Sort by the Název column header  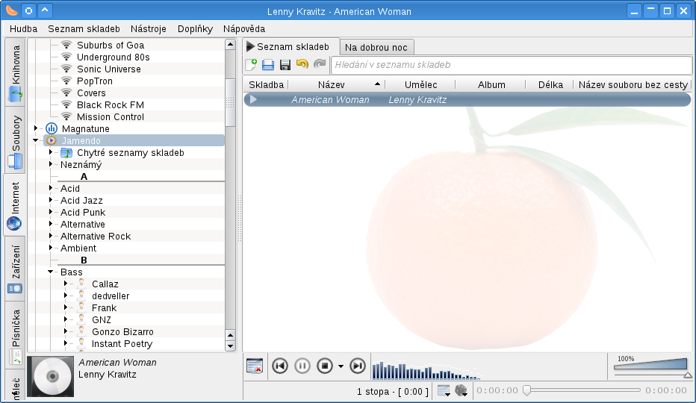coord(337,85)
